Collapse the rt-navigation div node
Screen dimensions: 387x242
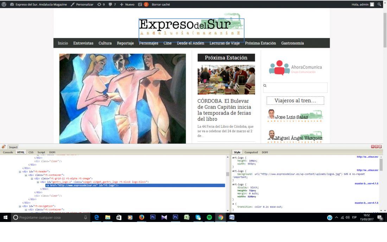pos(20,206)
